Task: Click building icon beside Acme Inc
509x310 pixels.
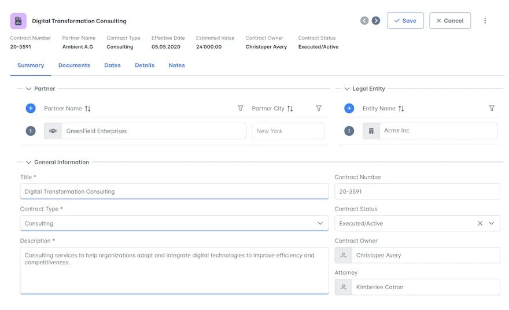Action: (371, 131)
